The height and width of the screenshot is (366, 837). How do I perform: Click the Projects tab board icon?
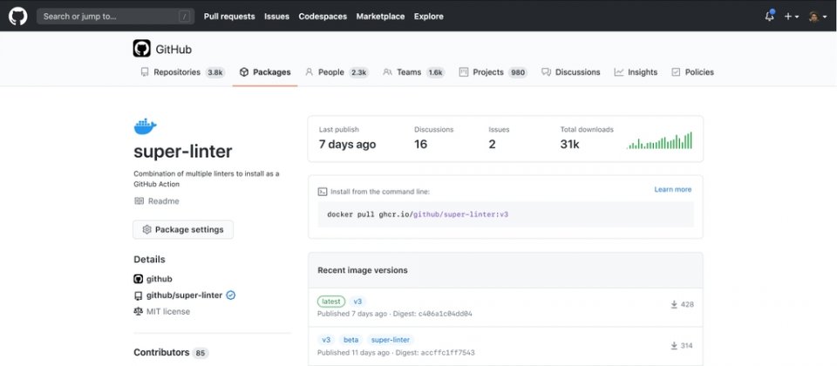463,72
